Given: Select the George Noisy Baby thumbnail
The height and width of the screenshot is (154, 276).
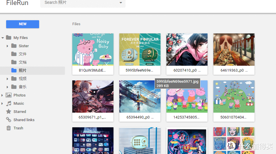Looking at the screenshot, I should tap(93, 50).
